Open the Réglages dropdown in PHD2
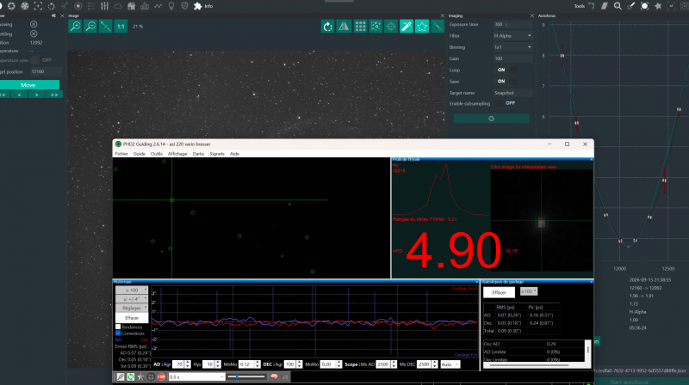 pos(132,309)
